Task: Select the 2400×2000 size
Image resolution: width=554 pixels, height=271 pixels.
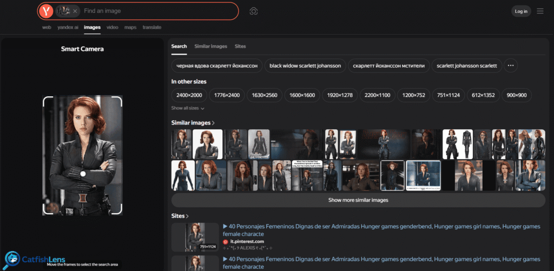Action: tap(189, 95)
